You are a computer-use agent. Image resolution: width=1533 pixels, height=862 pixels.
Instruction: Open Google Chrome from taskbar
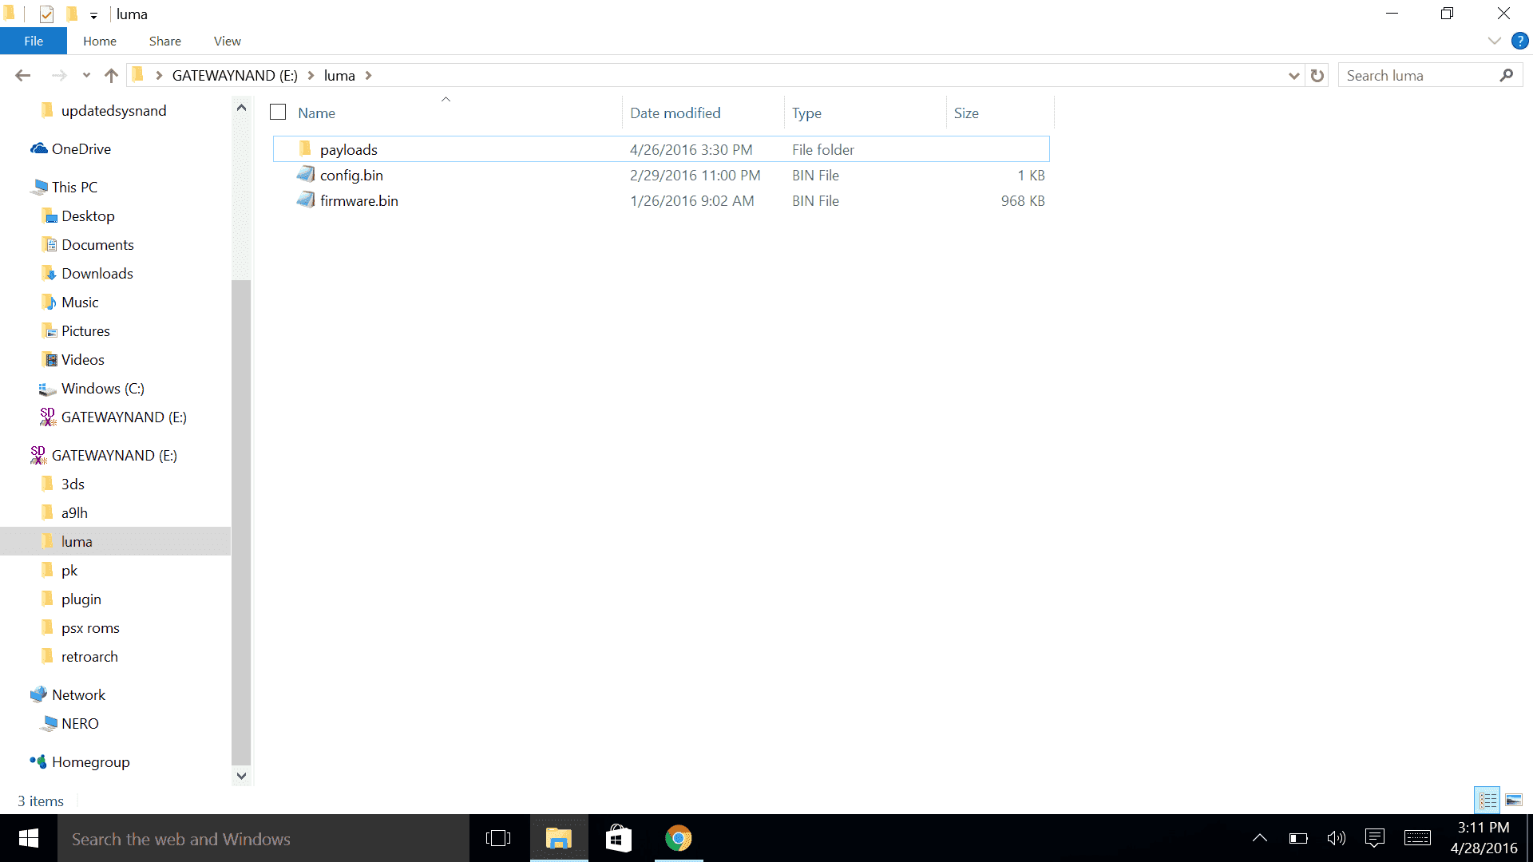point(679,838)
